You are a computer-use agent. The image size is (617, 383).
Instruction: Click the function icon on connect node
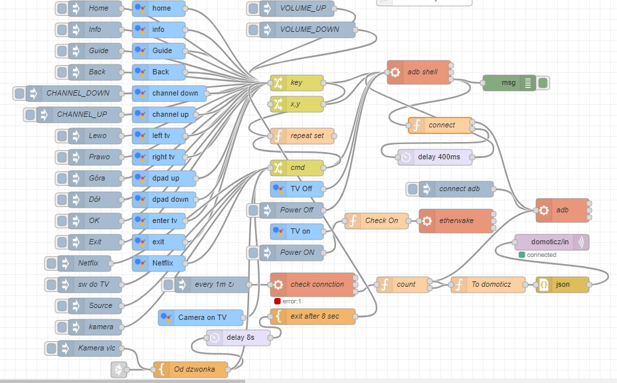click(x=416, y=125)
